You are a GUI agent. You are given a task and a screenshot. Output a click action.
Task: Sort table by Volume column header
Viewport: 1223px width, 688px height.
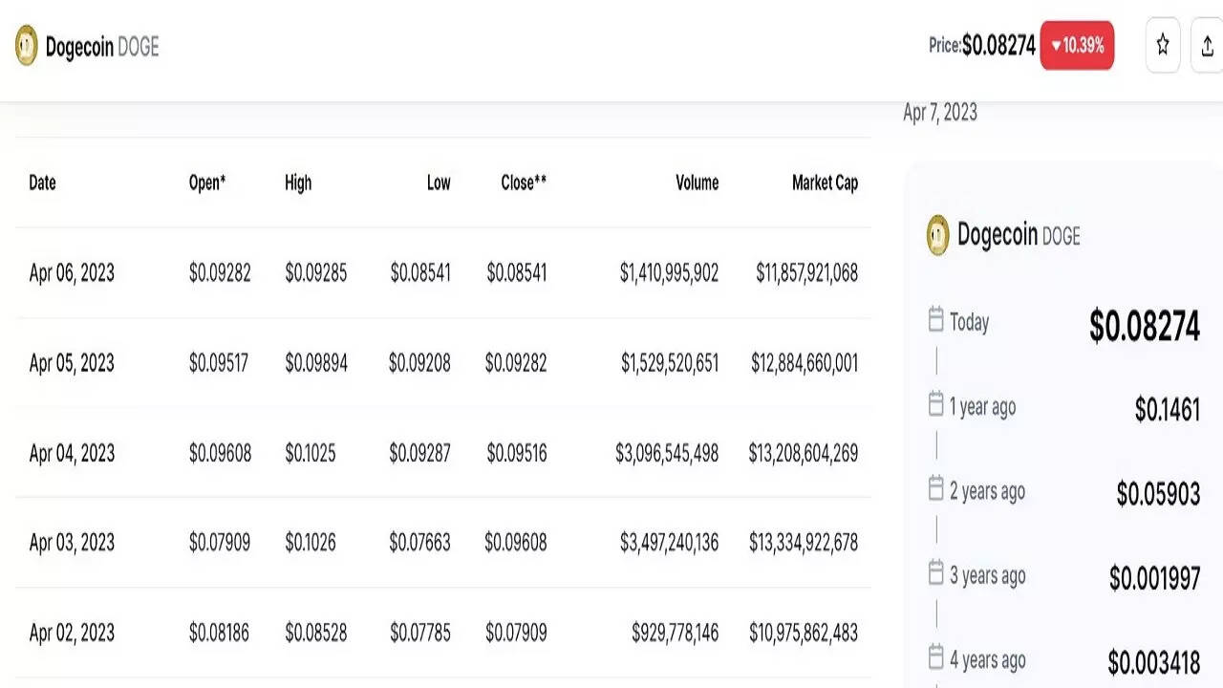pos(697,183)
